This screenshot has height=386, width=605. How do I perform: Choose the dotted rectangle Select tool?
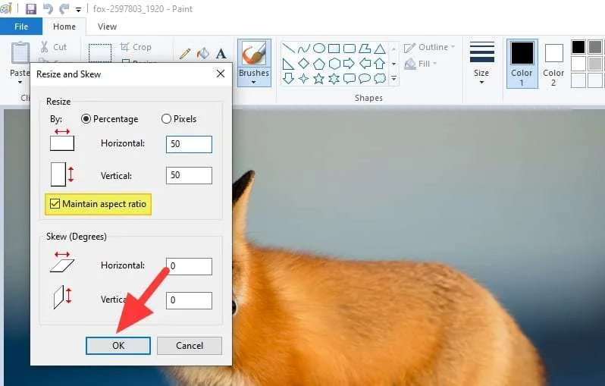pos(100,53)
